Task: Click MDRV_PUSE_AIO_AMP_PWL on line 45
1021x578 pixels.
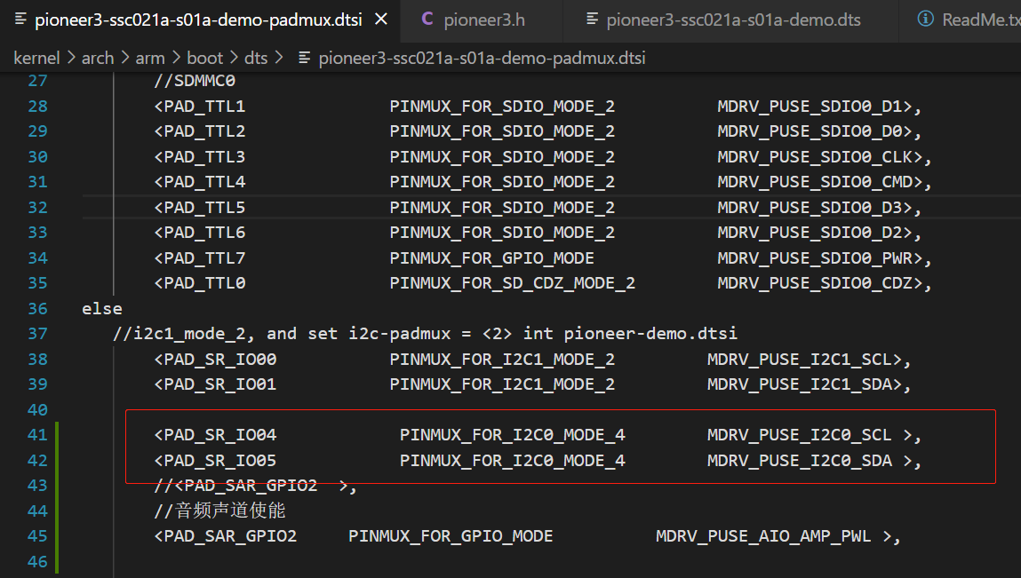Action: tap(763, 536)
